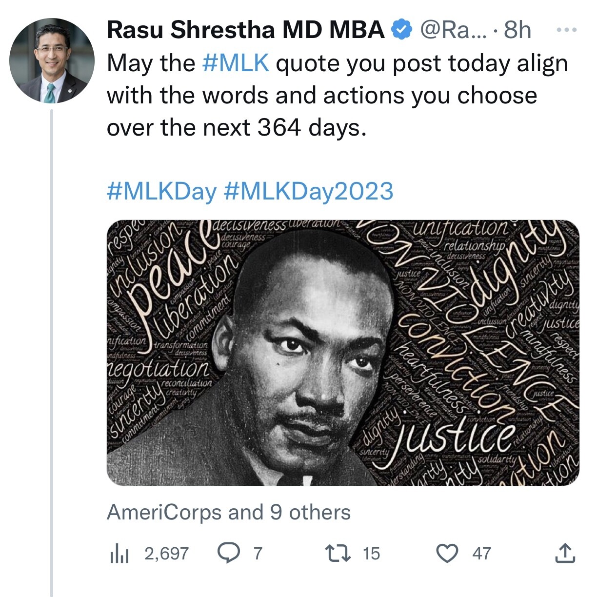This screenshot has width=597, height=597.
Task: Retweet using the arrows icon
Action: (x=338, y=553)
